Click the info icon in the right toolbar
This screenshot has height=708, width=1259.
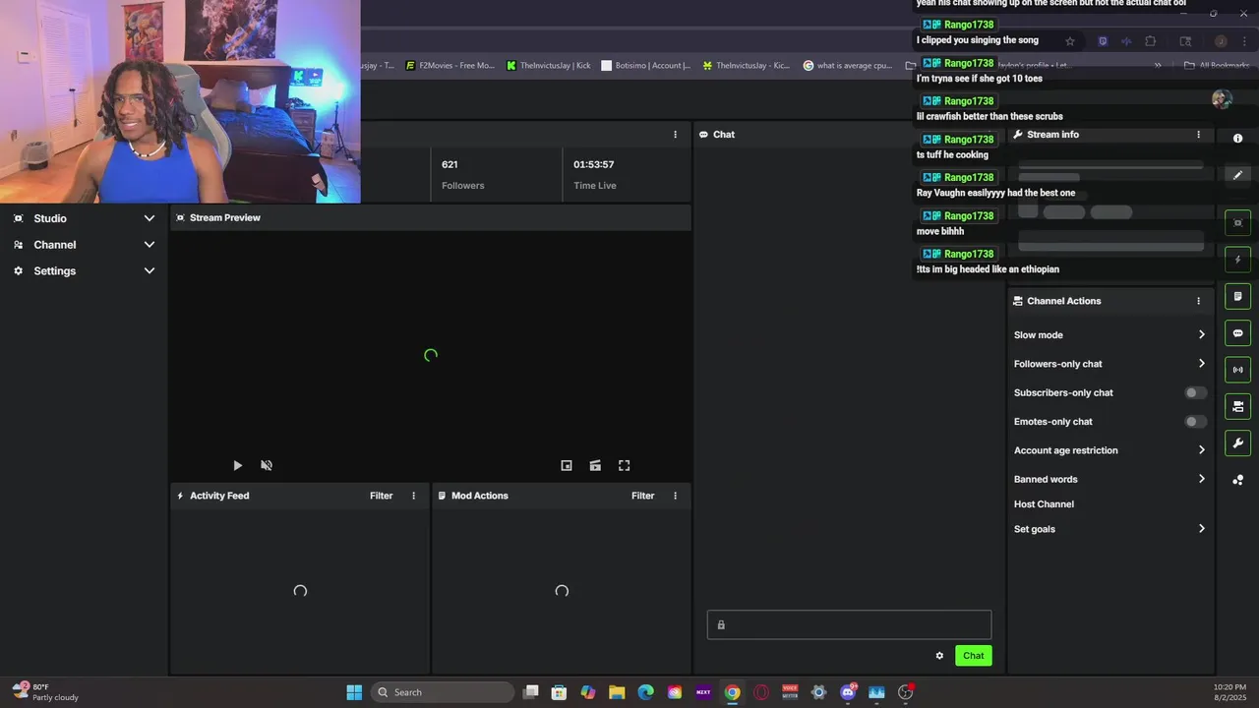(x=1237, y=139)
